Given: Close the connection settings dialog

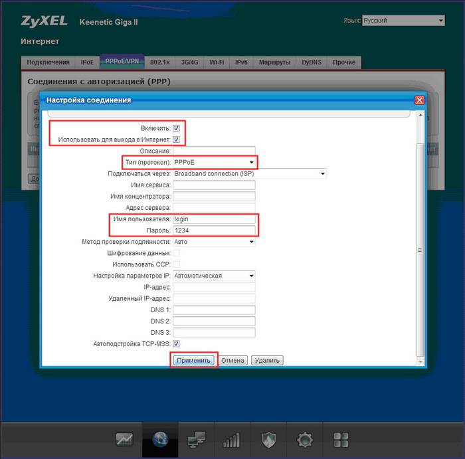Looking at the screenshot, I should (419, 100).
